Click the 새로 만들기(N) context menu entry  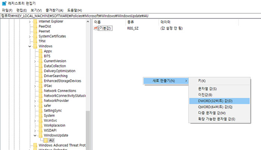click(x=164, y=81)
